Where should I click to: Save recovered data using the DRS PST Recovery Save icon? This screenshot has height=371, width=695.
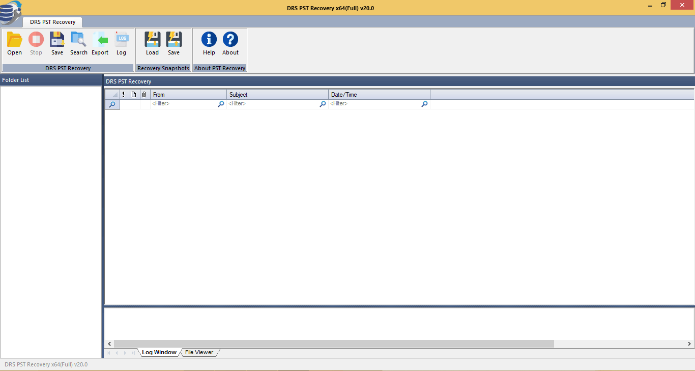57,44
